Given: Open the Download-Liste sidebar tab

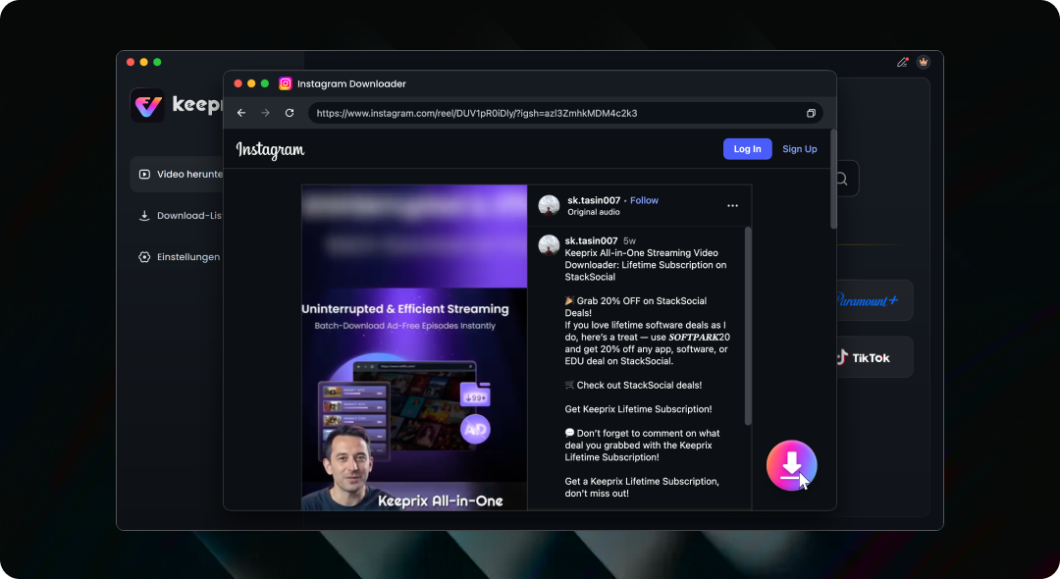Looking at the screenshot, I should [x=177, y=216].
